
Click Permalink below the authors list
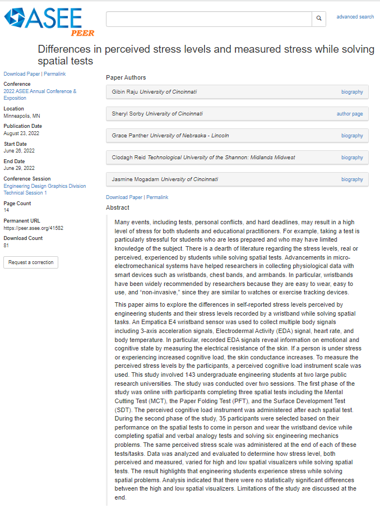157,197
